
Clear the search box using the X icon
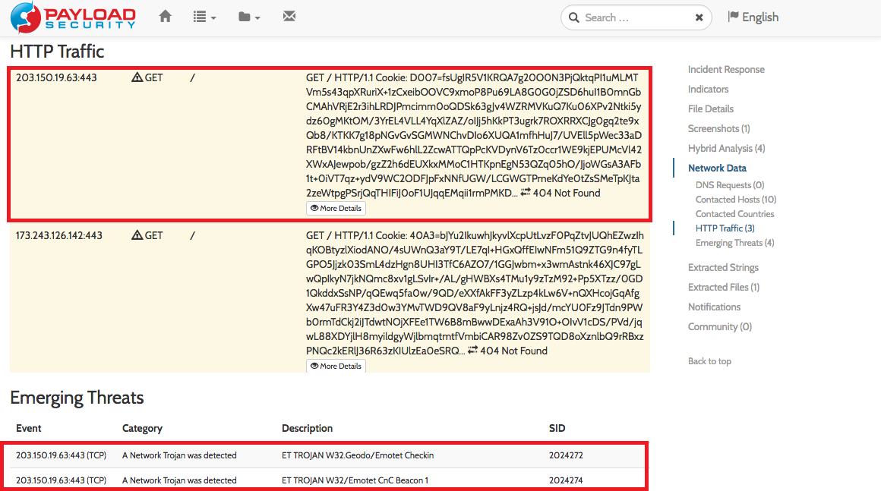699,17
